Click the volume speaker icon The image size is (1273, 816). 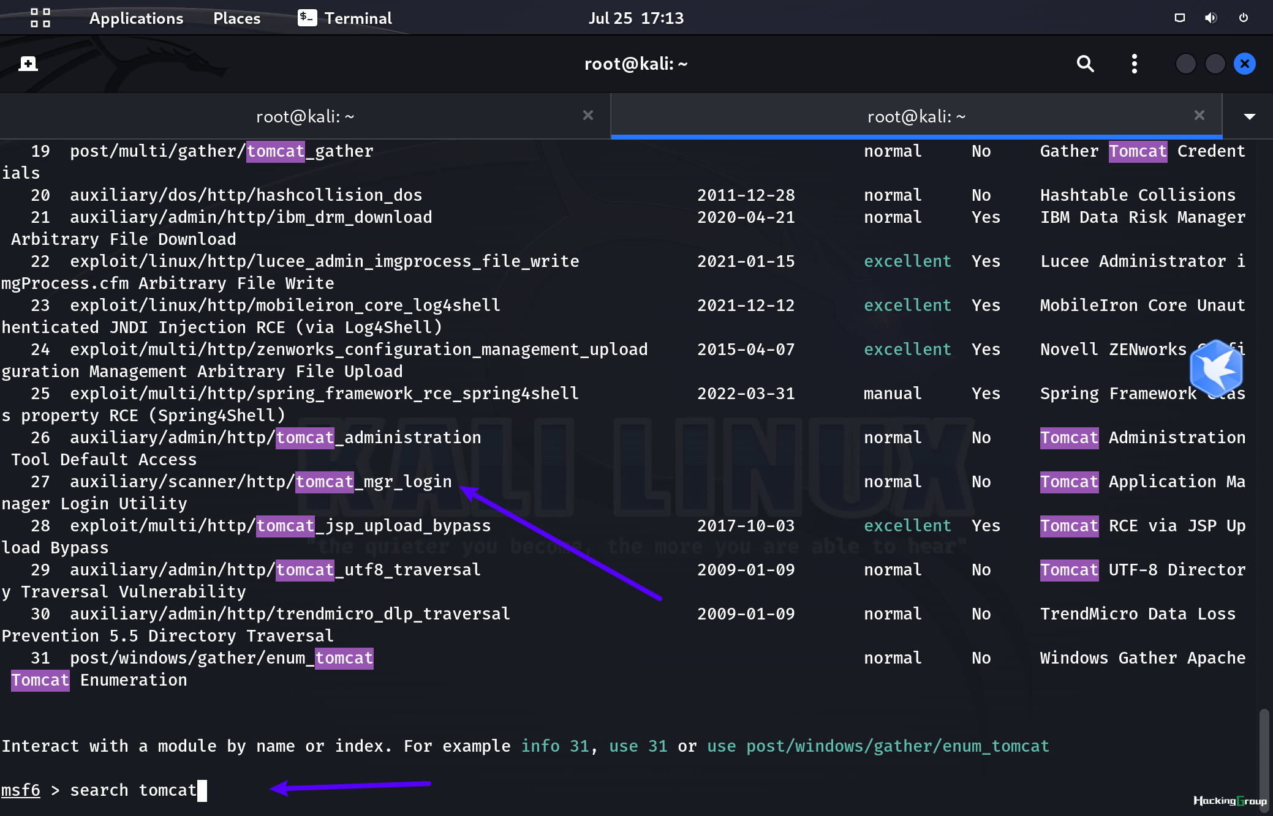(1211, 18)
